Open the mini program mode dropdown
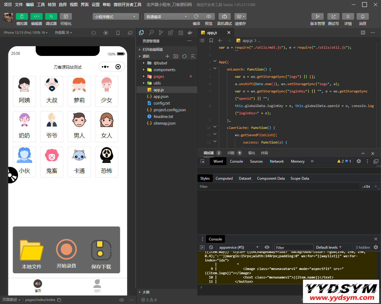The width and height of the screenshot is (381, 304). point(116,17)
